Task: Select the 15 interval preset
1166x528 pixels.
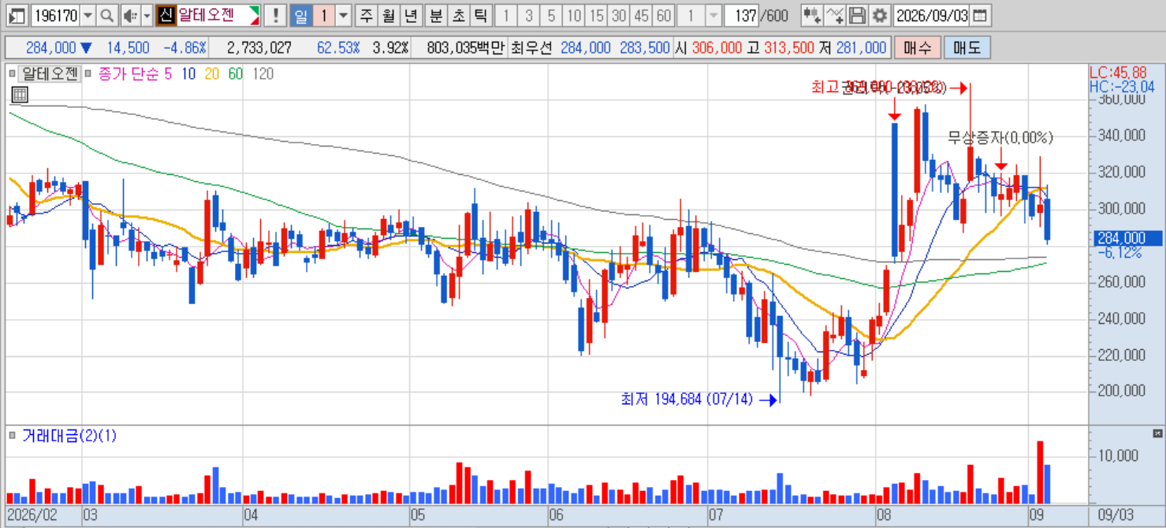Action: 596,15
